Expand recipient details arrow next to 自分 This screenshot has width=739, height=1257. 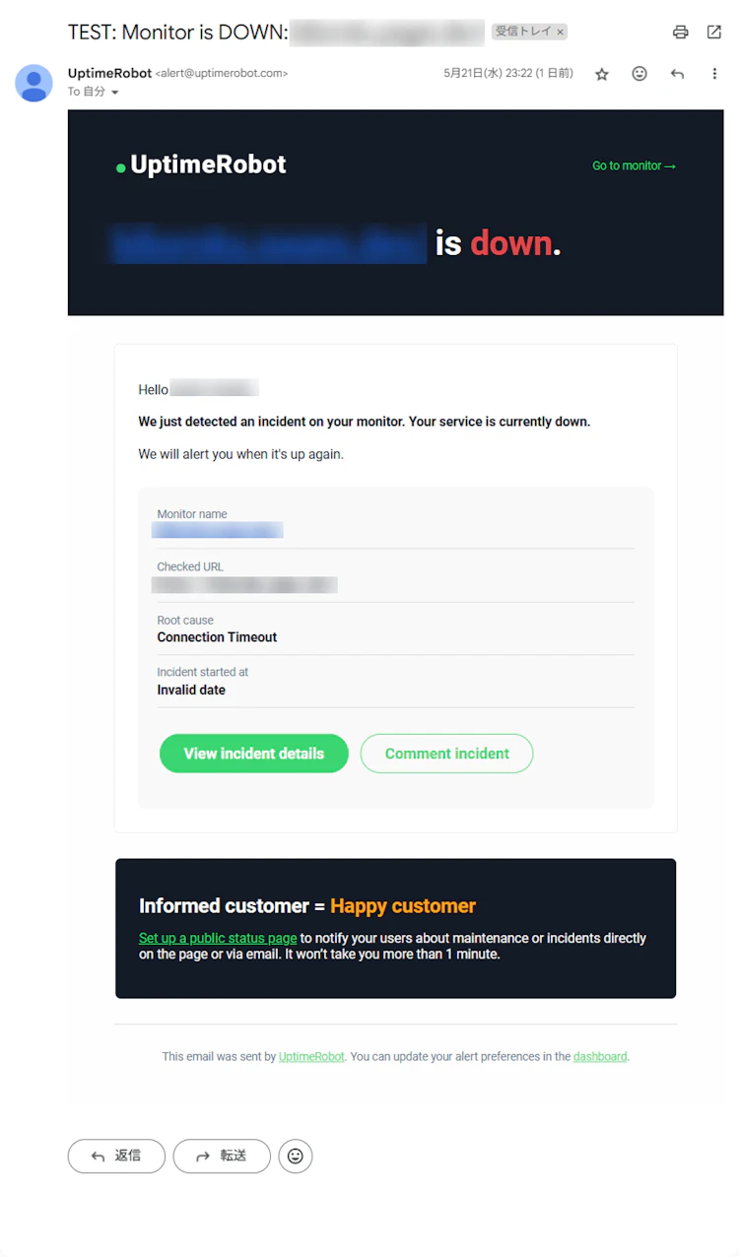pyautogui.click(x=114, y=93)
